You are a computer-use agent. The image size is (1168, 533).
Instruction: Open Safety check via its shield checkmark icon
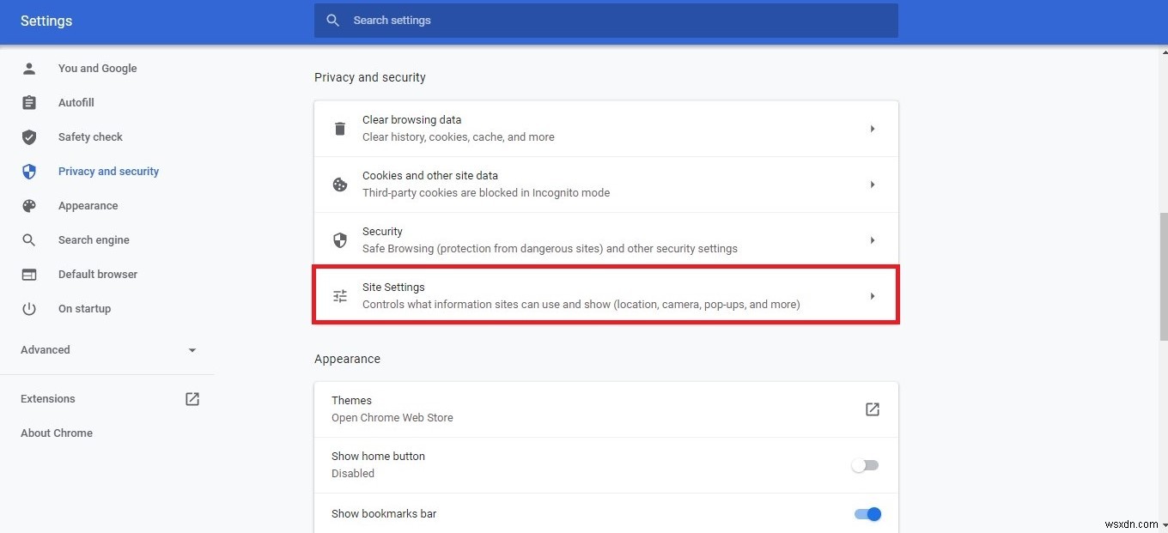click(x=29, y=136)
